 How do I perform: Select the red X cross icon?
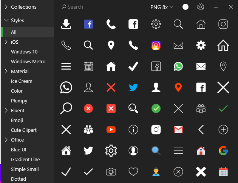pos(111,87)
